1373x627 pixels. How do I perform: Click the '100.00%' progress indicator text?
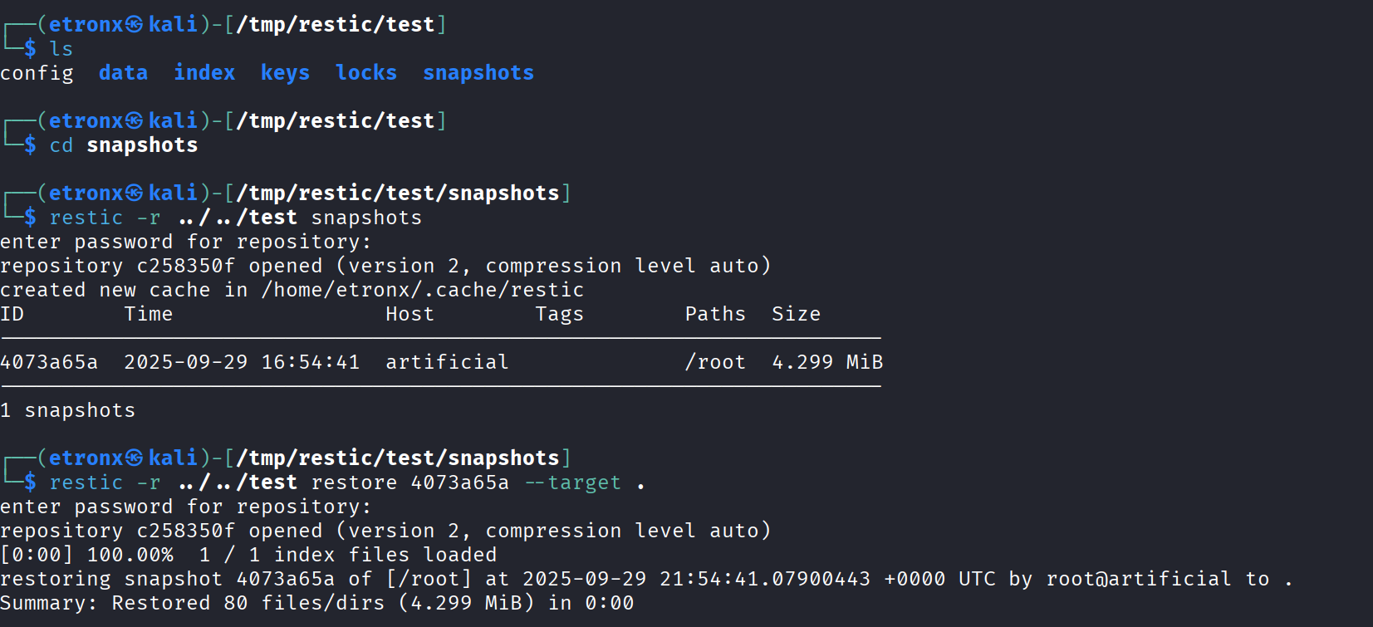coord(130,555)
